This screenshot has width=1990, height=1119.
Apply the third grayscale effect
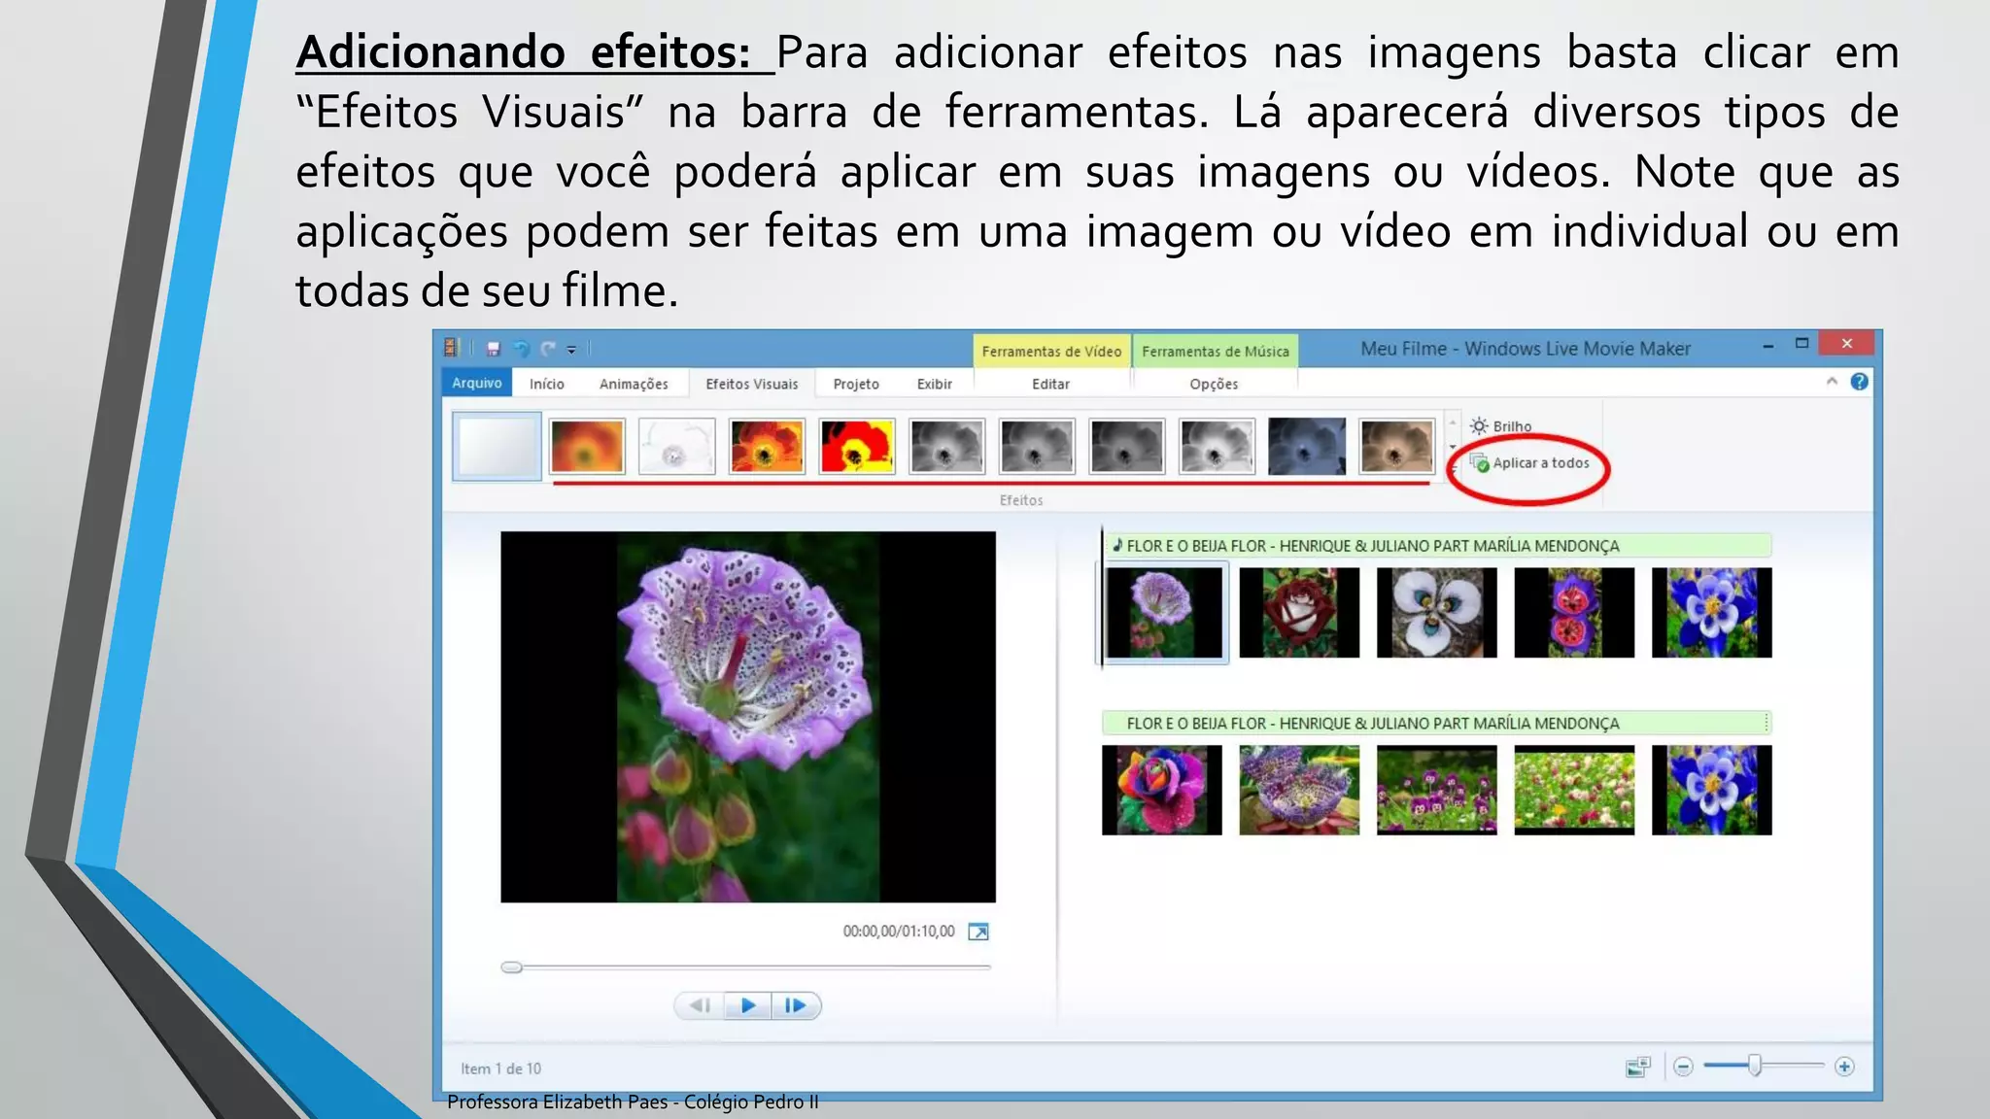coord(1126,446)
